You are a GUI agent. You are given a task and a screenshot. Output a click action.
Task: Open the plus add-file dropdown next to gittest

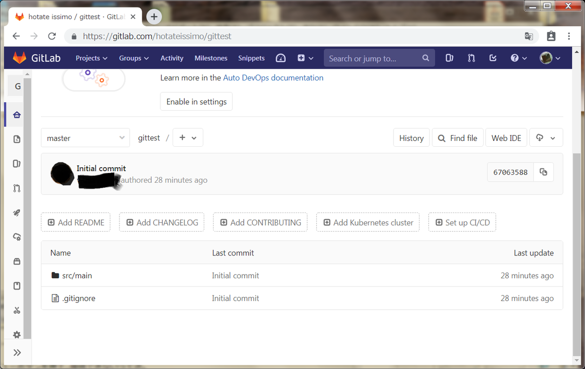tap(188, 138)
